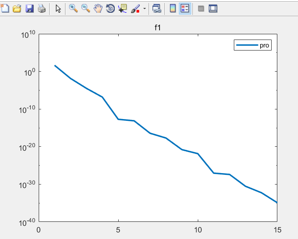Open a file with folder icon
The width and height of the screenshot is (298, 239).
[x=17, y=8]
